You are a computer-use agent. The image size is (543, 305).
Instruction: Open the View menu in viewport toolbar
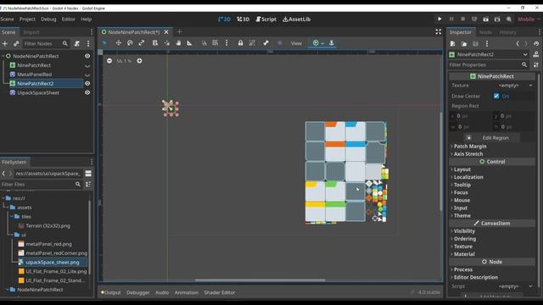click(x=296, y=43)
